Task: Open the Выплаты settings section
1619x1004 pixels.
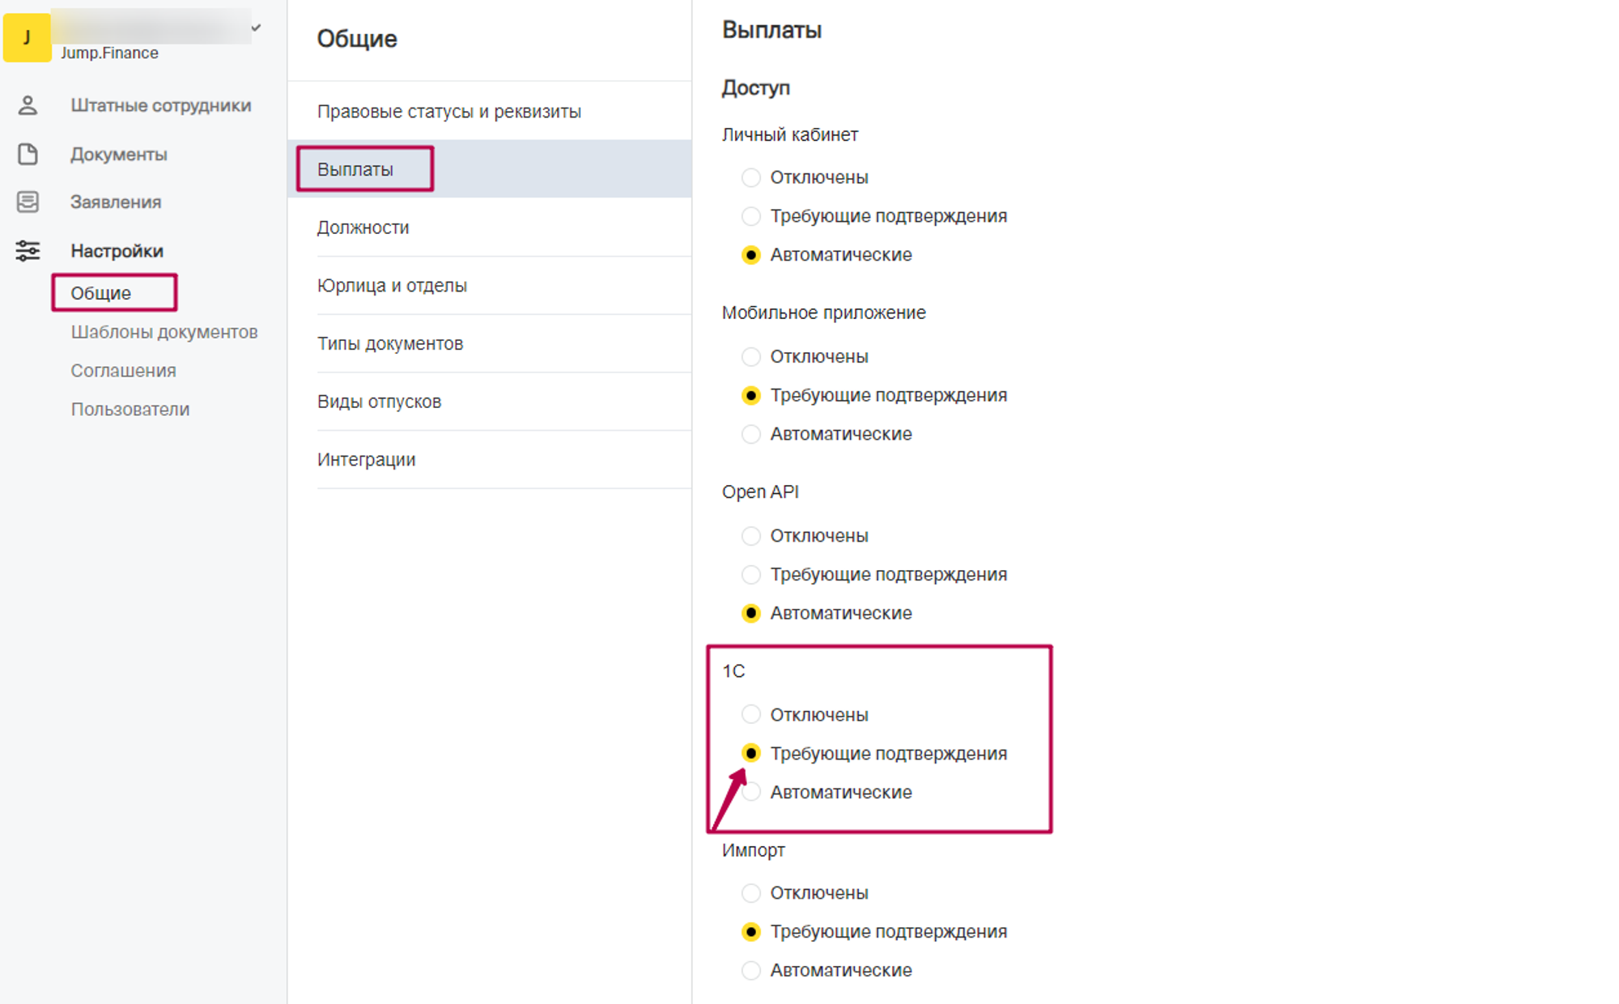Action: [355, 169]
